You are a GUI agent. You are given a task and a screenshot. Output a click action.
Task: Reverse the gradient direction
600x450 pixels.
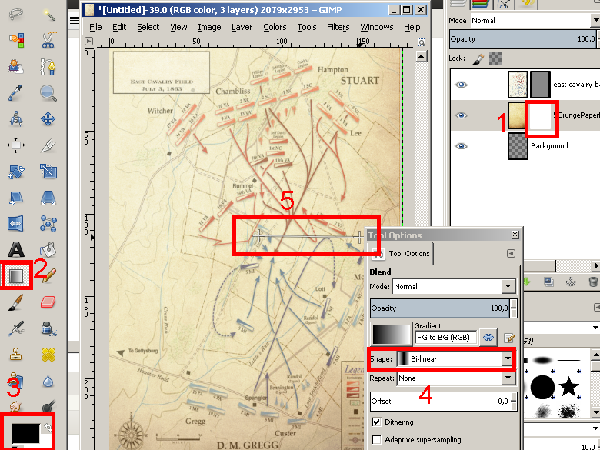click(x=488, y=337)
